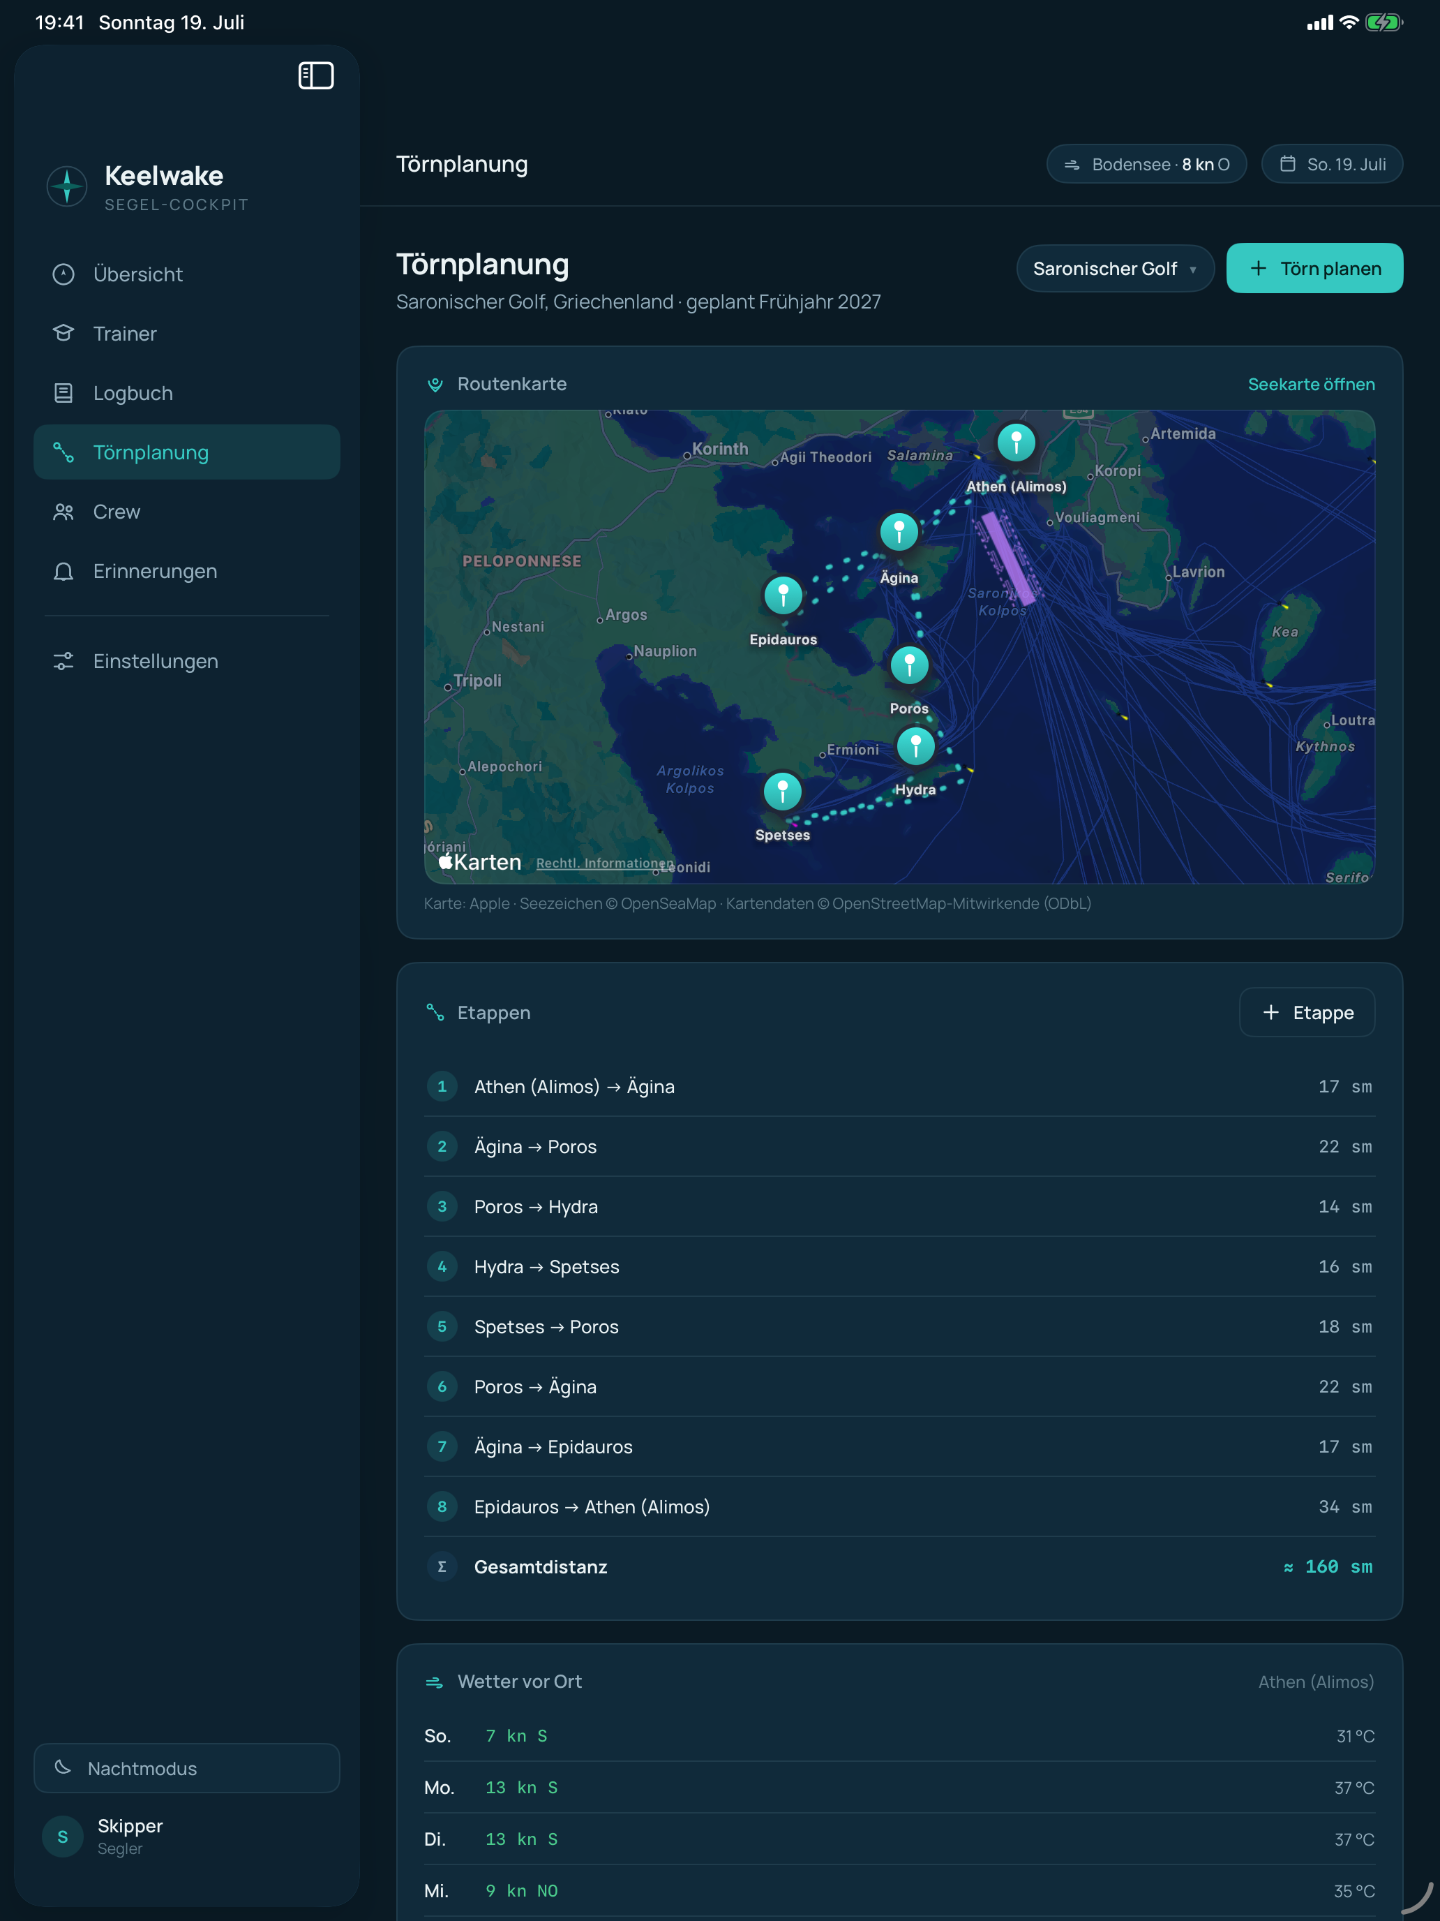This screenshot has height=1921, width=1440.
Task: Click the 34 sm distance value
Action: (x=1345, y=1507)
